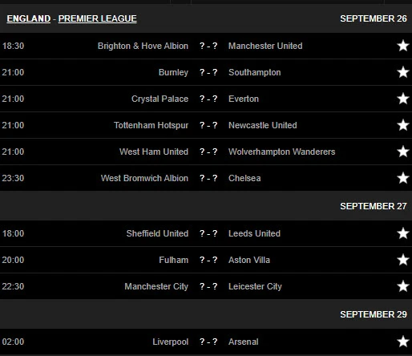
Task: Toggle favorite star for Crystal Palace vs Everton
Action: coord(403,99)
